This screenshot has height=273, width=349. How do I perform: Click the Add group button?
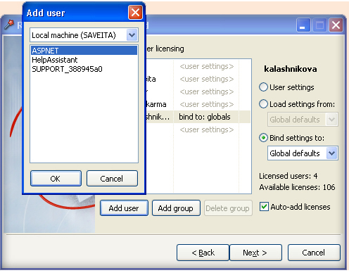tap(176, 208)
